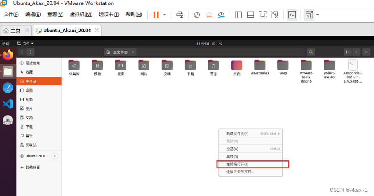Open the 主文件夹 path dropdown
374x196 pixels.
120,52
